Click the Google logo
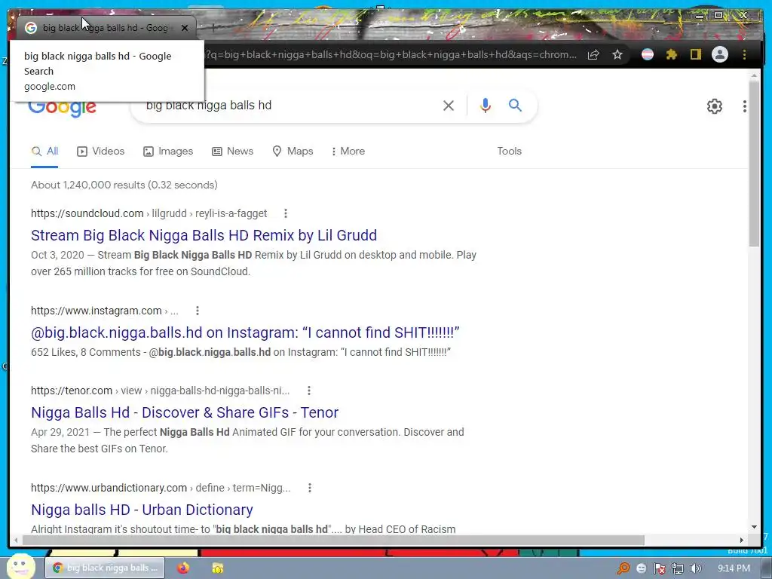 pos(62,107)
